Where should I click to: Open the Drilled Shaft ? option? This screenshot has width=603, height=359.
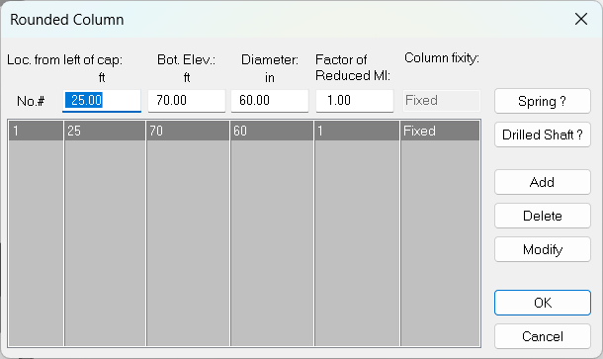543,135
